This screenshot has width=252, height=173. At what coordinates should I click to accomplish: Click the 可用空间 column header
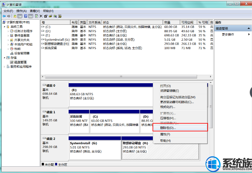pyautogui.click(x=189, y=22)
